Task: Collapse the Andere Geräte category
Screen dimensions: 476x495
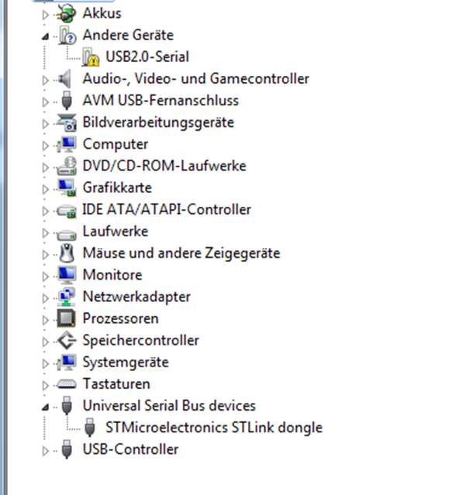Action: coord(46,37)
